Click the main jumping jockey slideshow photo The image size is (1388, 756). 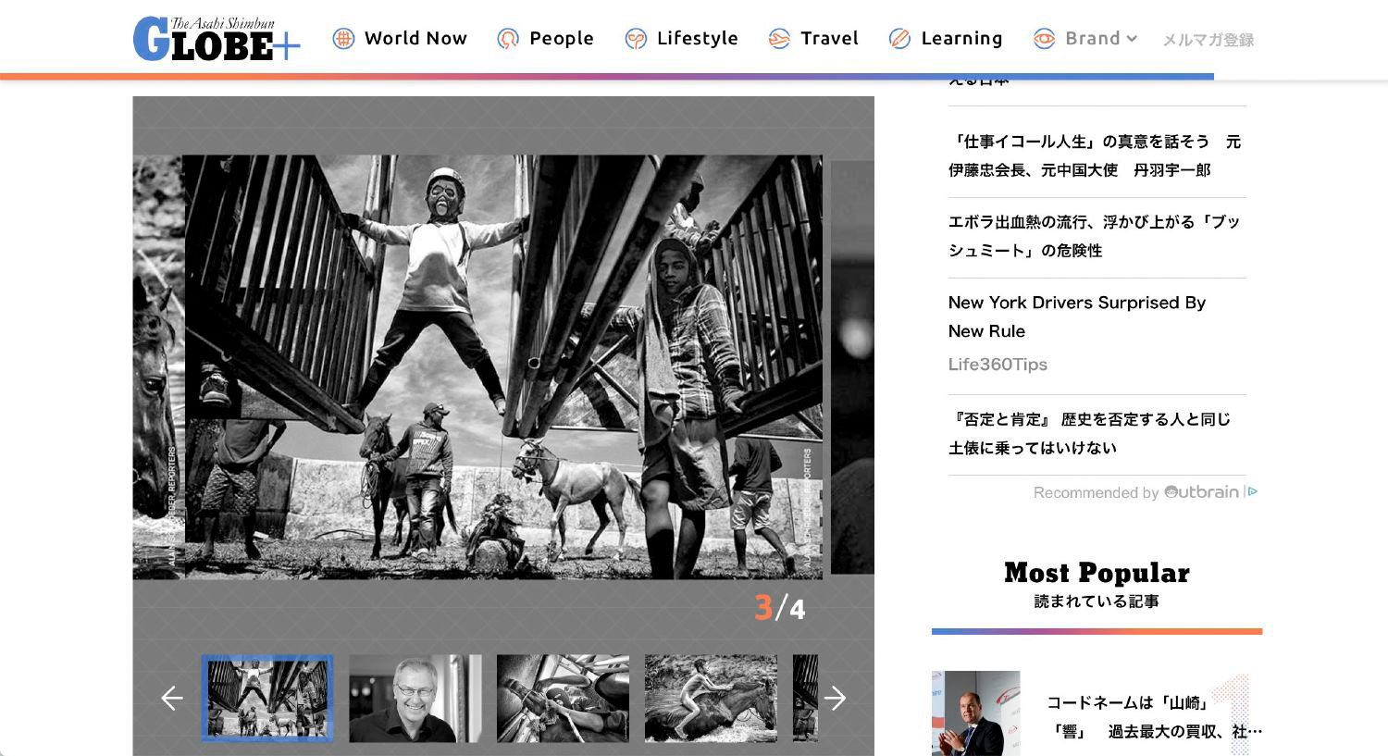tap(503, 367)
